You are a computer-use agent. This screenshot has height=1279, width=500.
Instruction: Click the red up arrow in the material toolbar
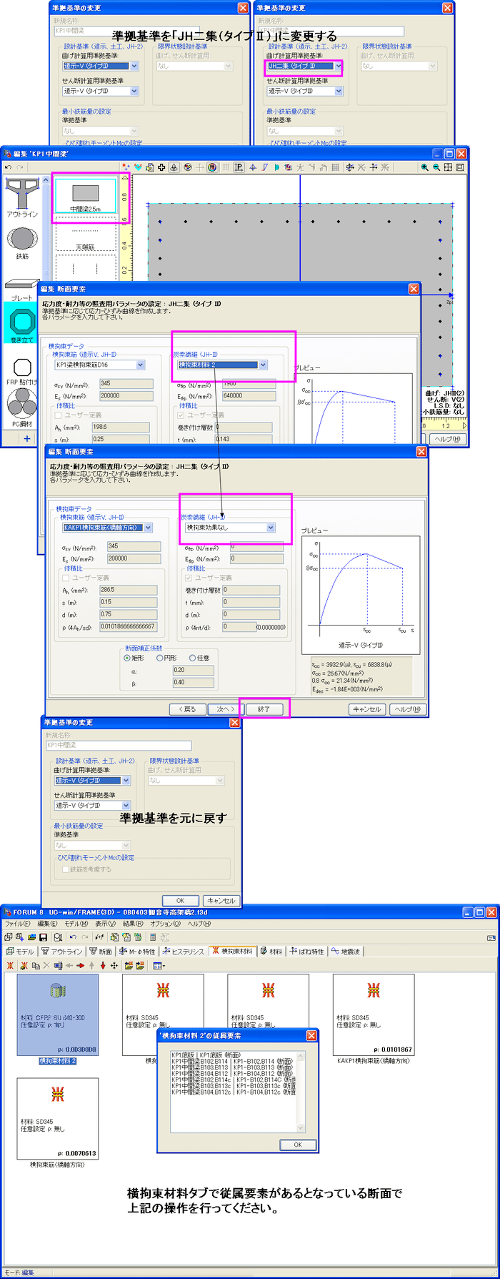point(91,965)
